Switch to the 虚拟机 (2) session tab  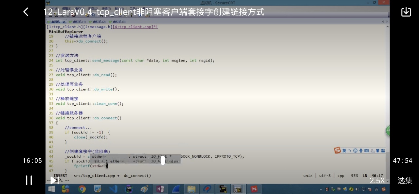[x=97, y=22]
